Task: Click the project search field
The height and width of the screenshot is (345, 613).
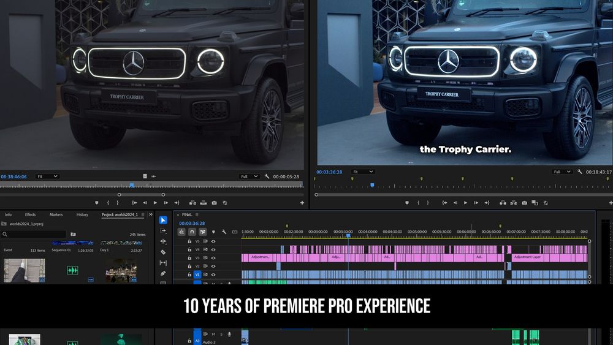Action: [x=34, y=234]
